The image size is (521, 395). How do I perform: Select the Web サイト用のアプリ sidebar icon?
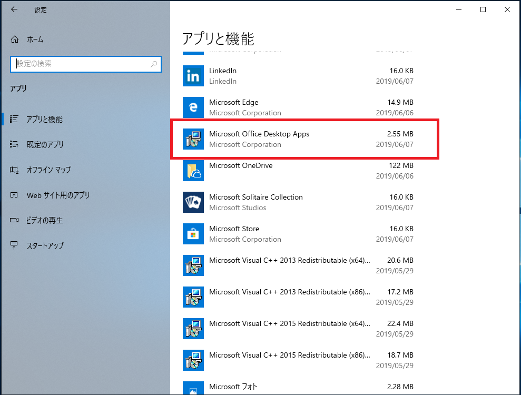pyautogui.click(x=14, y=195)
